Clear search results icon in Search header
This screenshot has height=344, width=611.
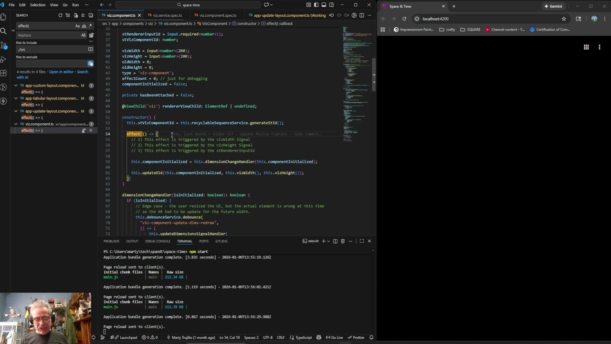(68, 15)
